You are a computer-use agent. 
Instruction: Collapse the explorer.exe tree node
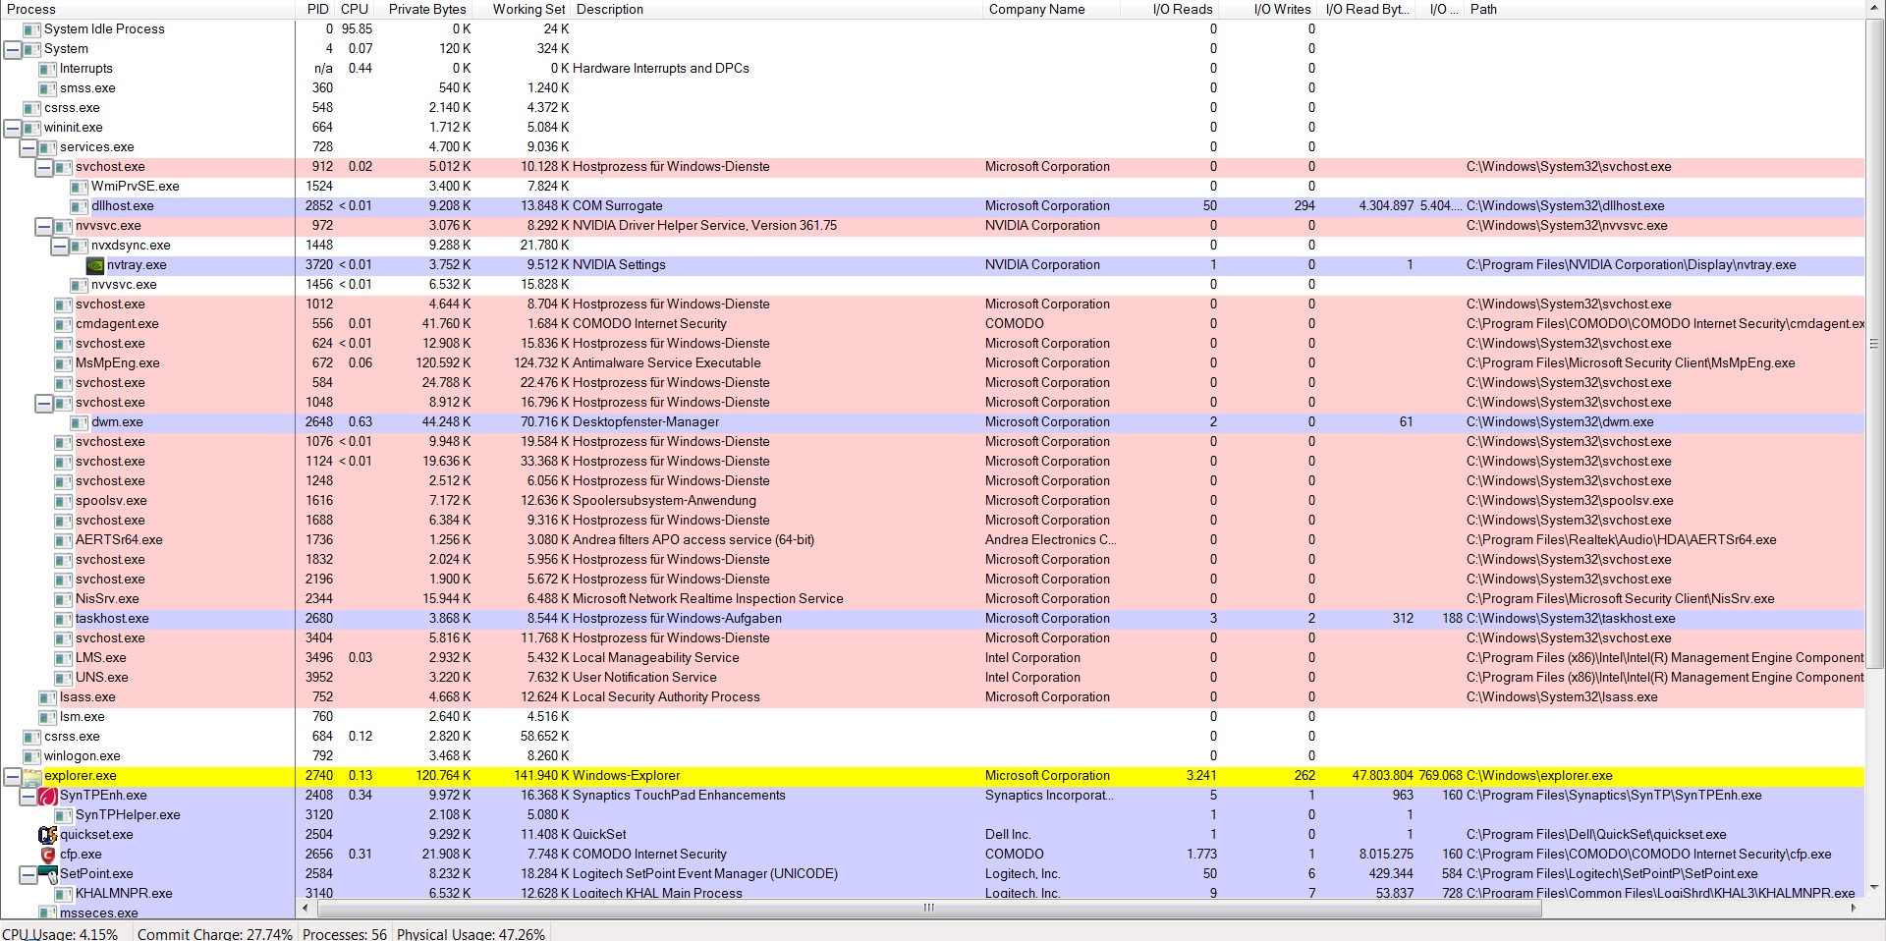tap(12, 776)
